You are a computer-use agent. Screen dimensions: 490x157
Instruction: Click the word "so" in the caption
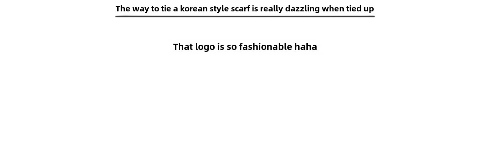232,47
